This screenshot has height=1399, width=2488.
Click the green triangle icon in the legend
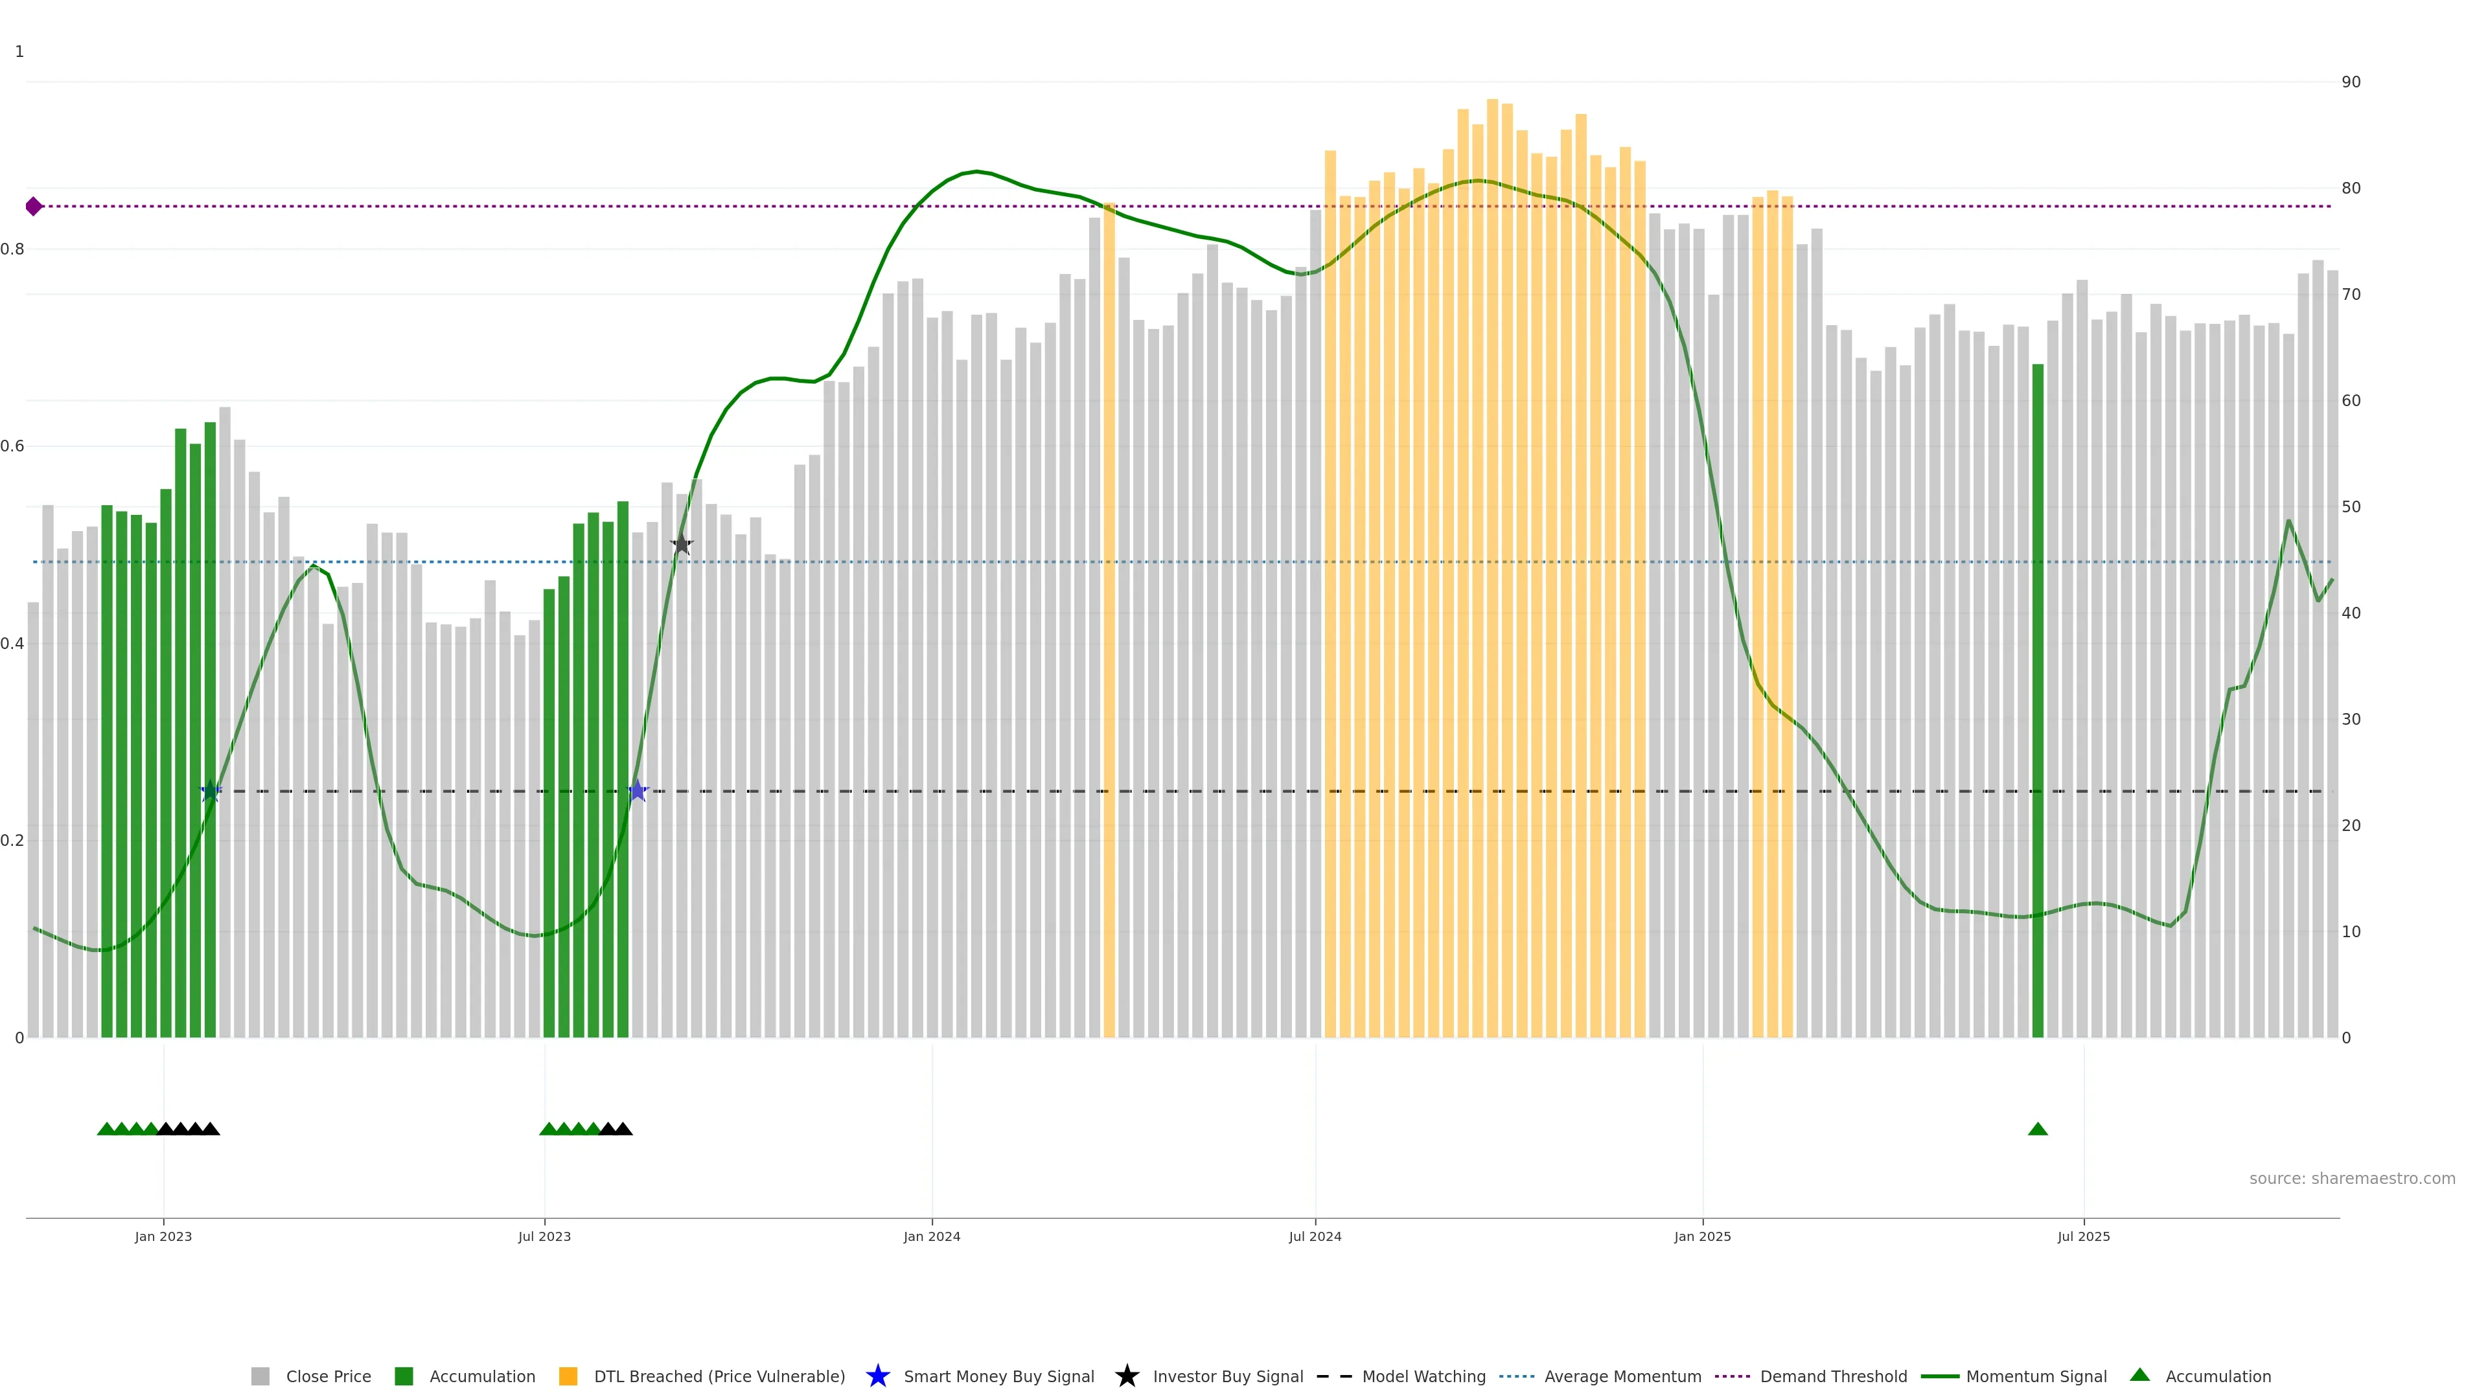(2139, 1375)
